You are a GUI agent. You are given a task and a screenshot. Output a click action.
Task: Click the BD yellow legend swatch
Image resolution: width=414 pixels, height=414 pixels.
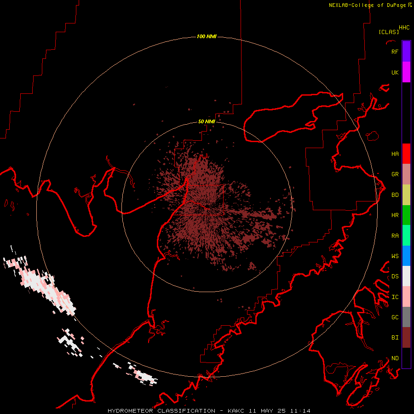pos(406,195)
